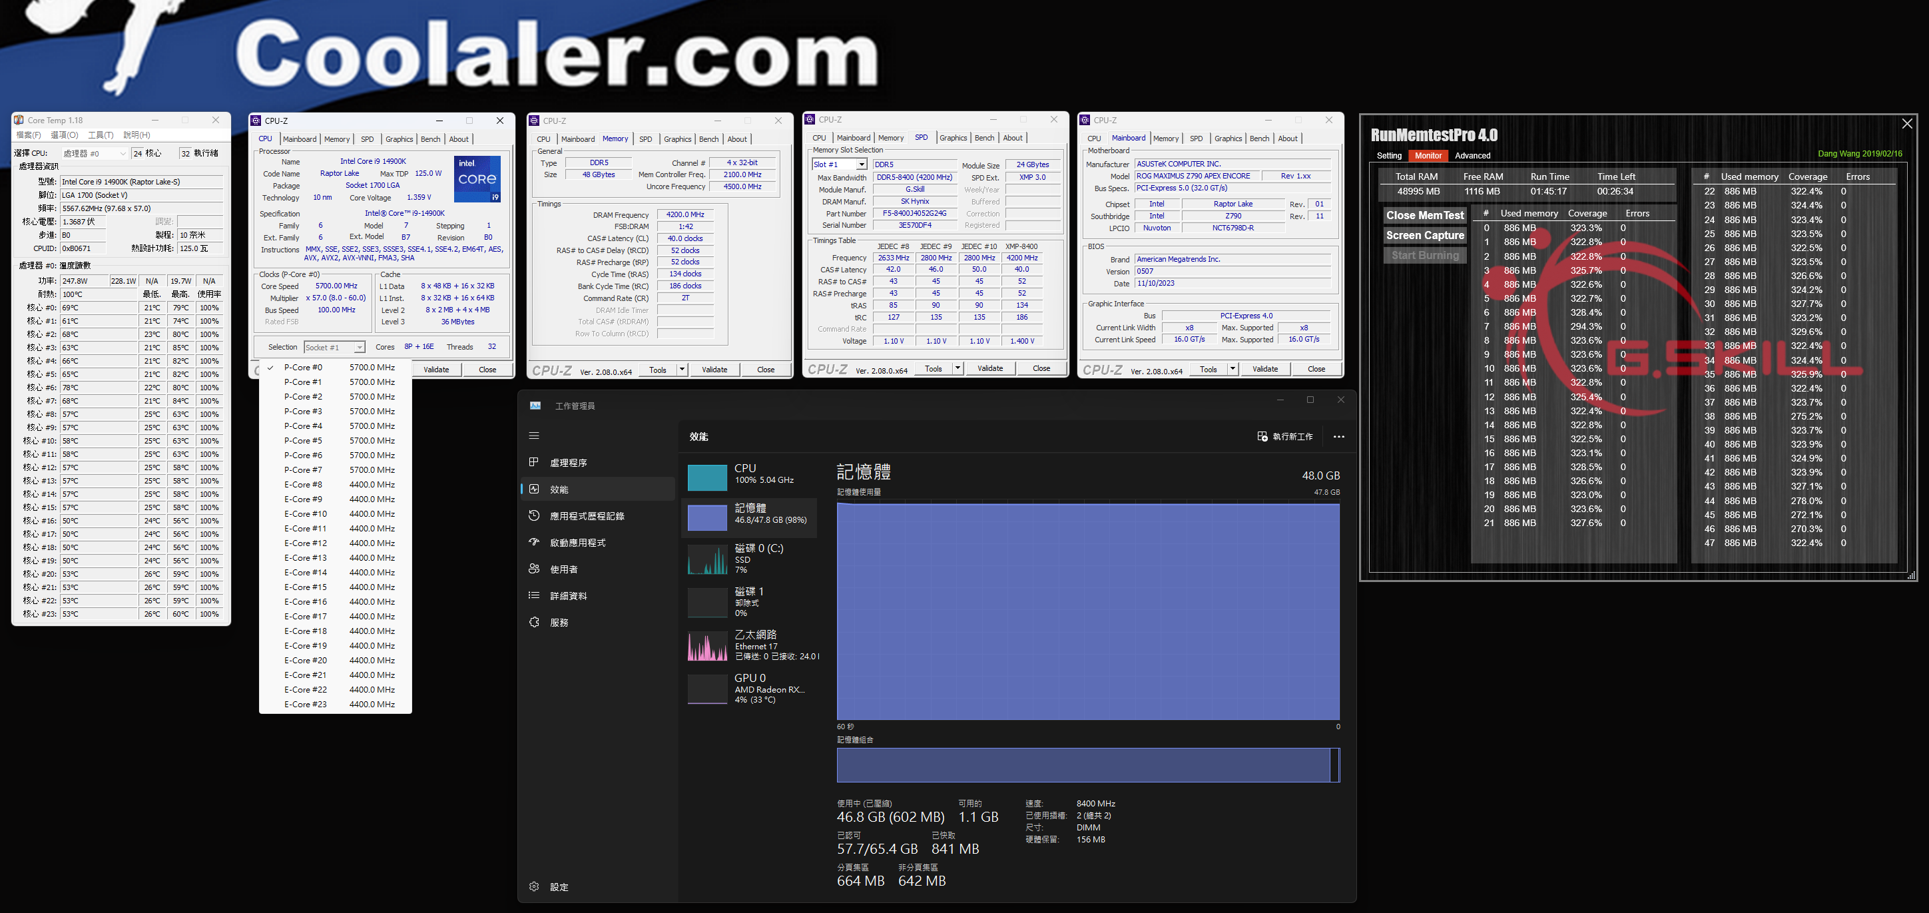This screenshot has height=913, width=1929.
Task: Open the Users page icon
Action: (534, 569)
